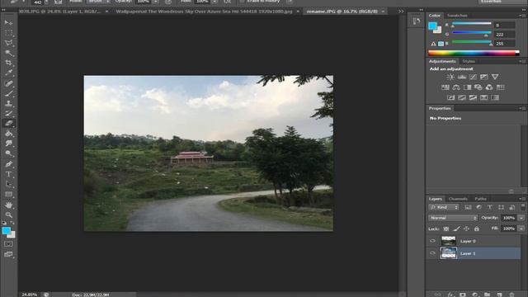This screenshot has width=528, height=297.
Task: Change screen mode in toolbar
Action: click(x=8, y=254)
